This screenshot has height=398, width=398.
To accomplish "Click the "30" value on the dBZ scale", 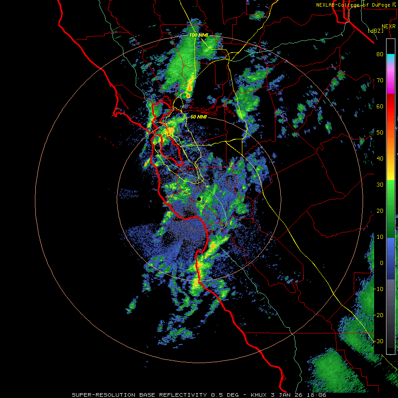I will coord(380,185).
